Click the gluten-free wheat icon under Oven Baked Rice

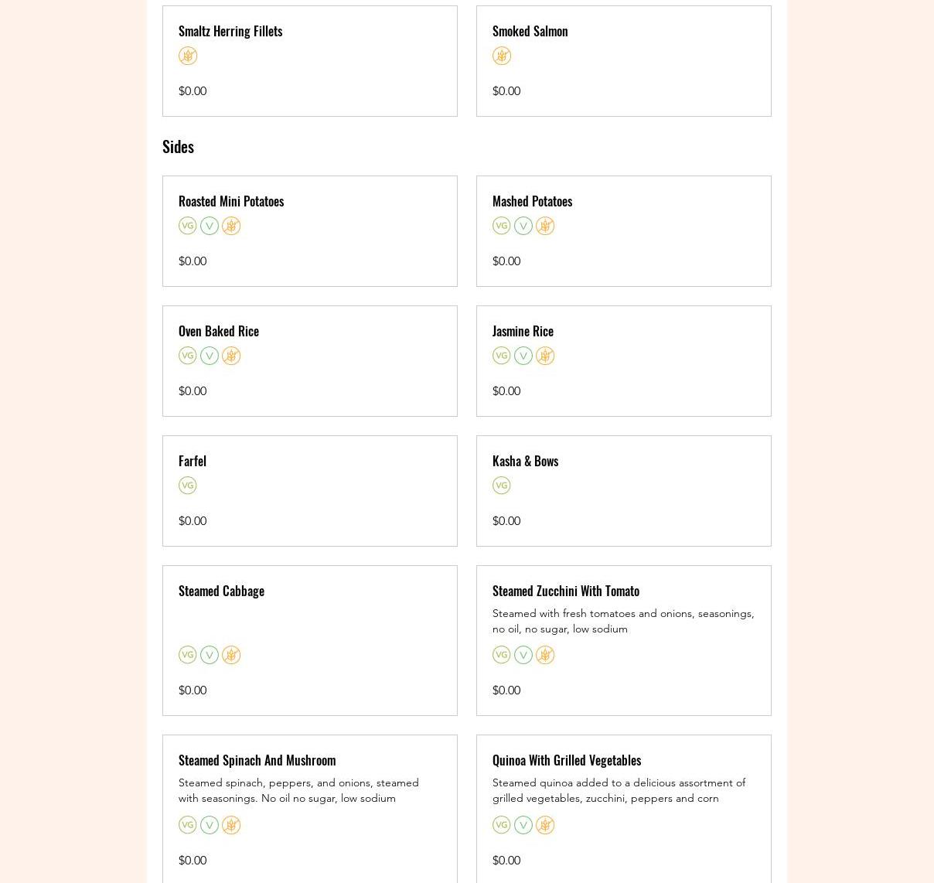pyautogui.click(x=231, y=356)
